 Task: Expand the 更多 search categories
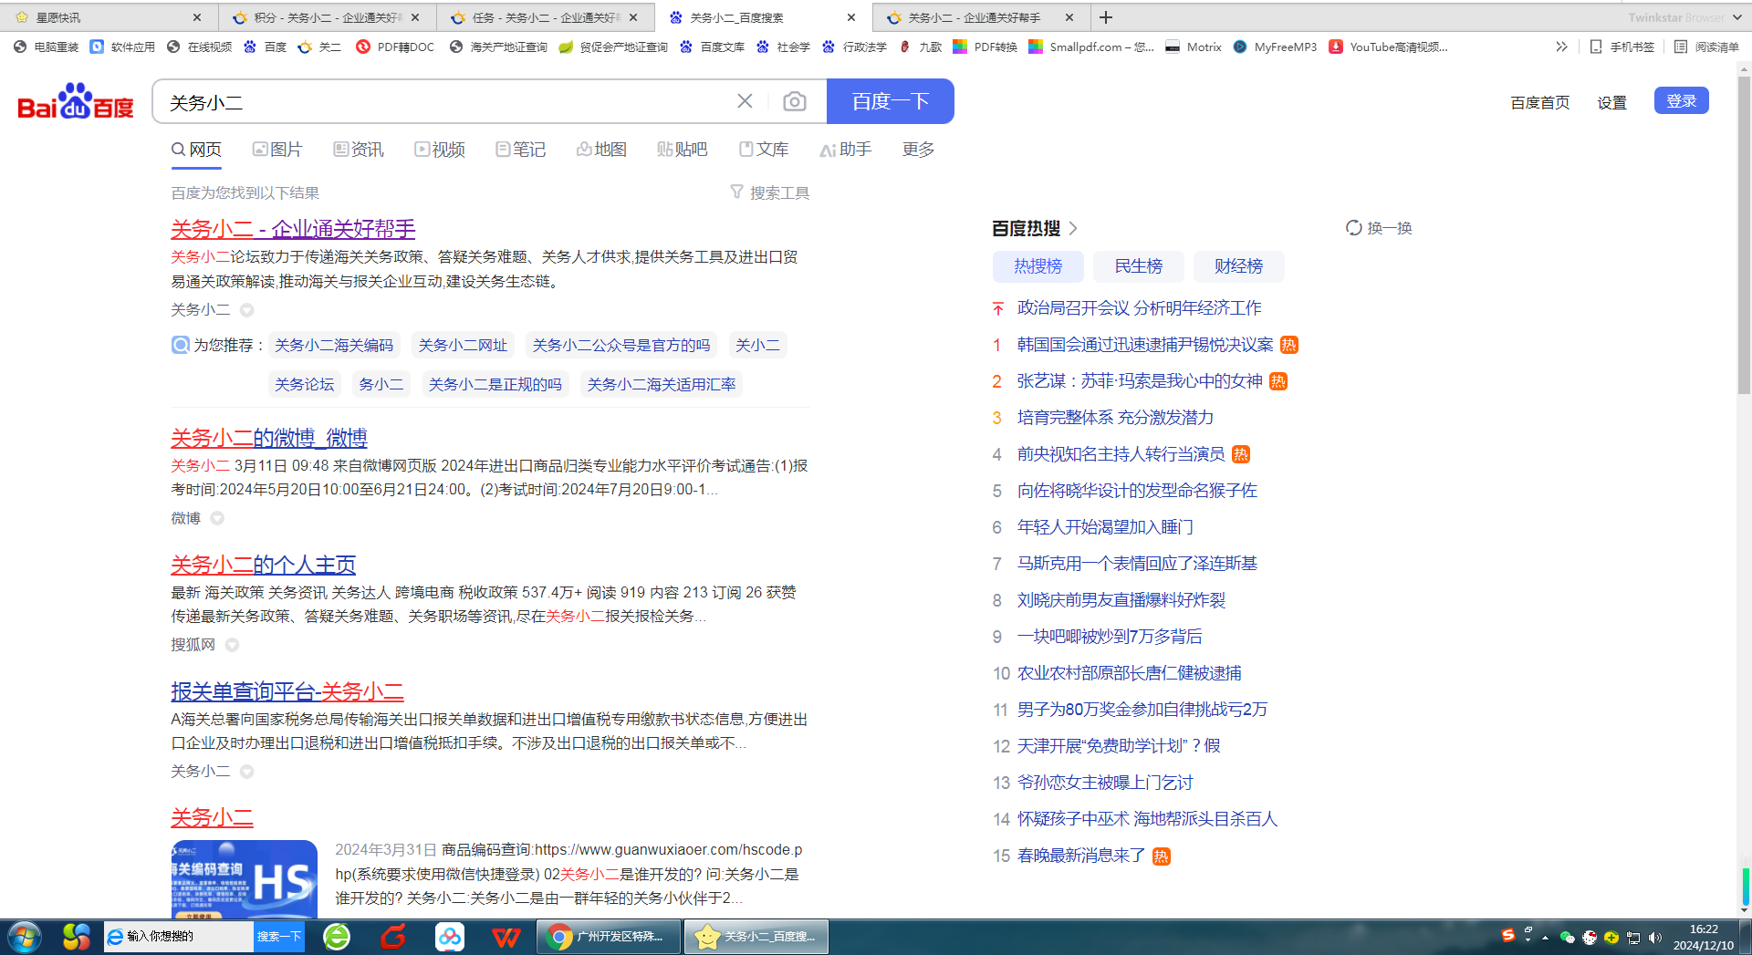pyautogui.click(x=918, y=149)
